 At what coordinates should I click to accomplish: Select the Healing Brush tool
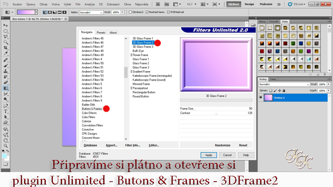pos(5,60)
